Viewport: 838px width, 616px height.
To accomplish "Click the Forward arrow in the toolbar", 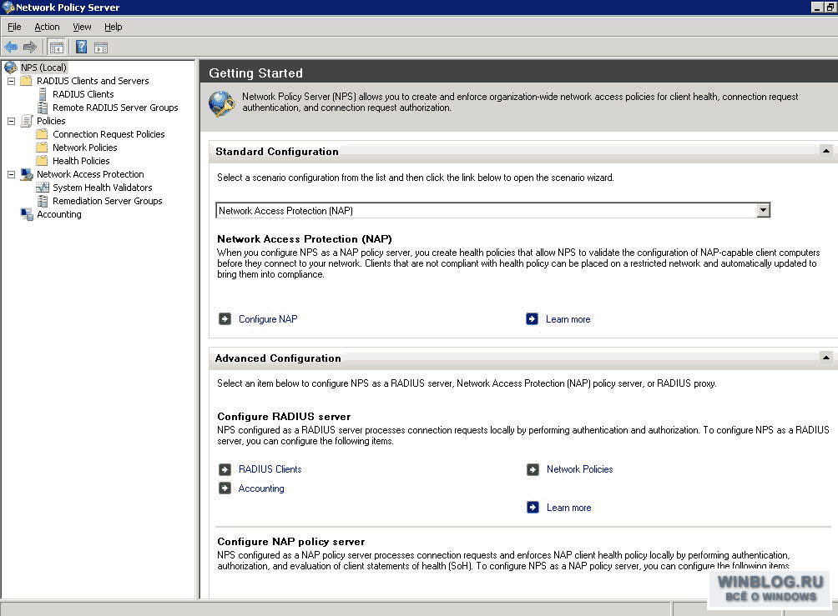I will pos(30,48).
